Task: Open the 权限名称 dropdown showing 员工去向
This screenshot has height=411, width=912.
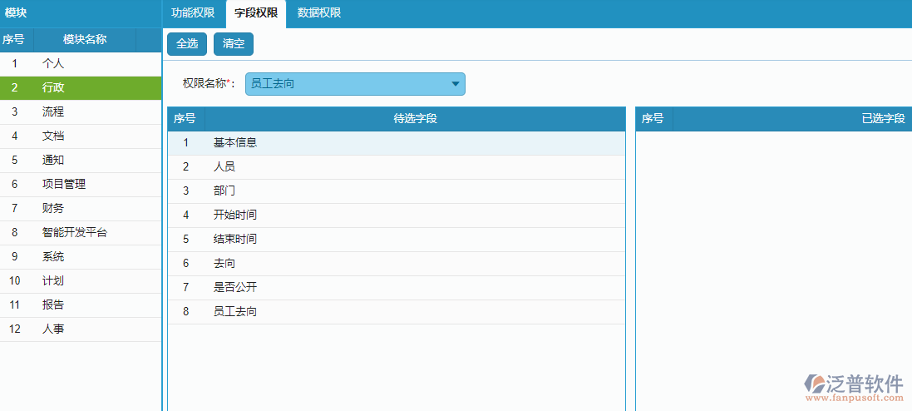Action: (x=355, y=84)
